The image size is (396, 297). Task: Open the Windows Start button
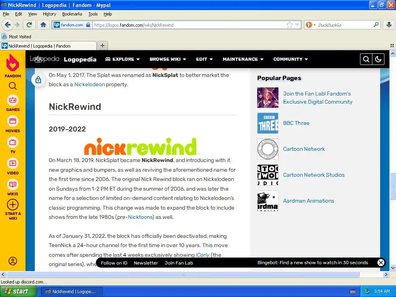click(18, 292)
